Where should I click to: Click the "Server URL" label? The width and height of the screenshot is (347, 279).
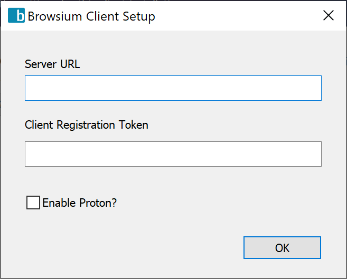tap(52, 64)
